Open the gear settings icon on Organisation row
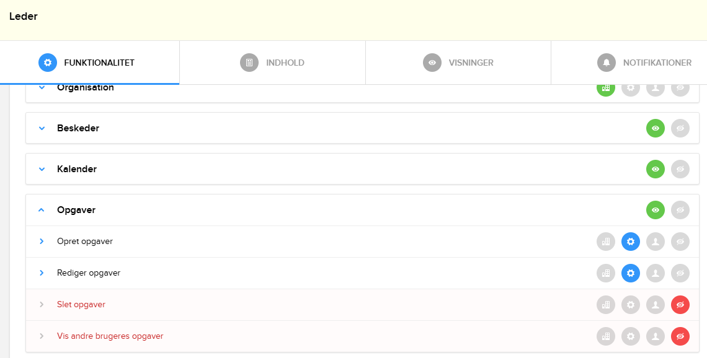The width and height of the screenshot is (707, 358). point(631,87)
